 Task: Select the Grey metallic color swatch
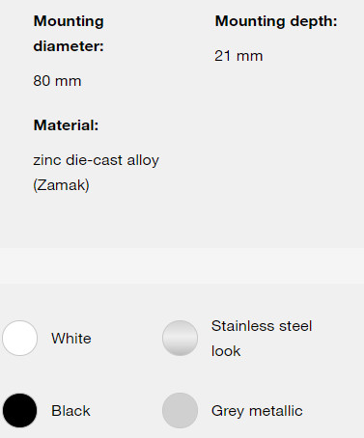[180, 410]
